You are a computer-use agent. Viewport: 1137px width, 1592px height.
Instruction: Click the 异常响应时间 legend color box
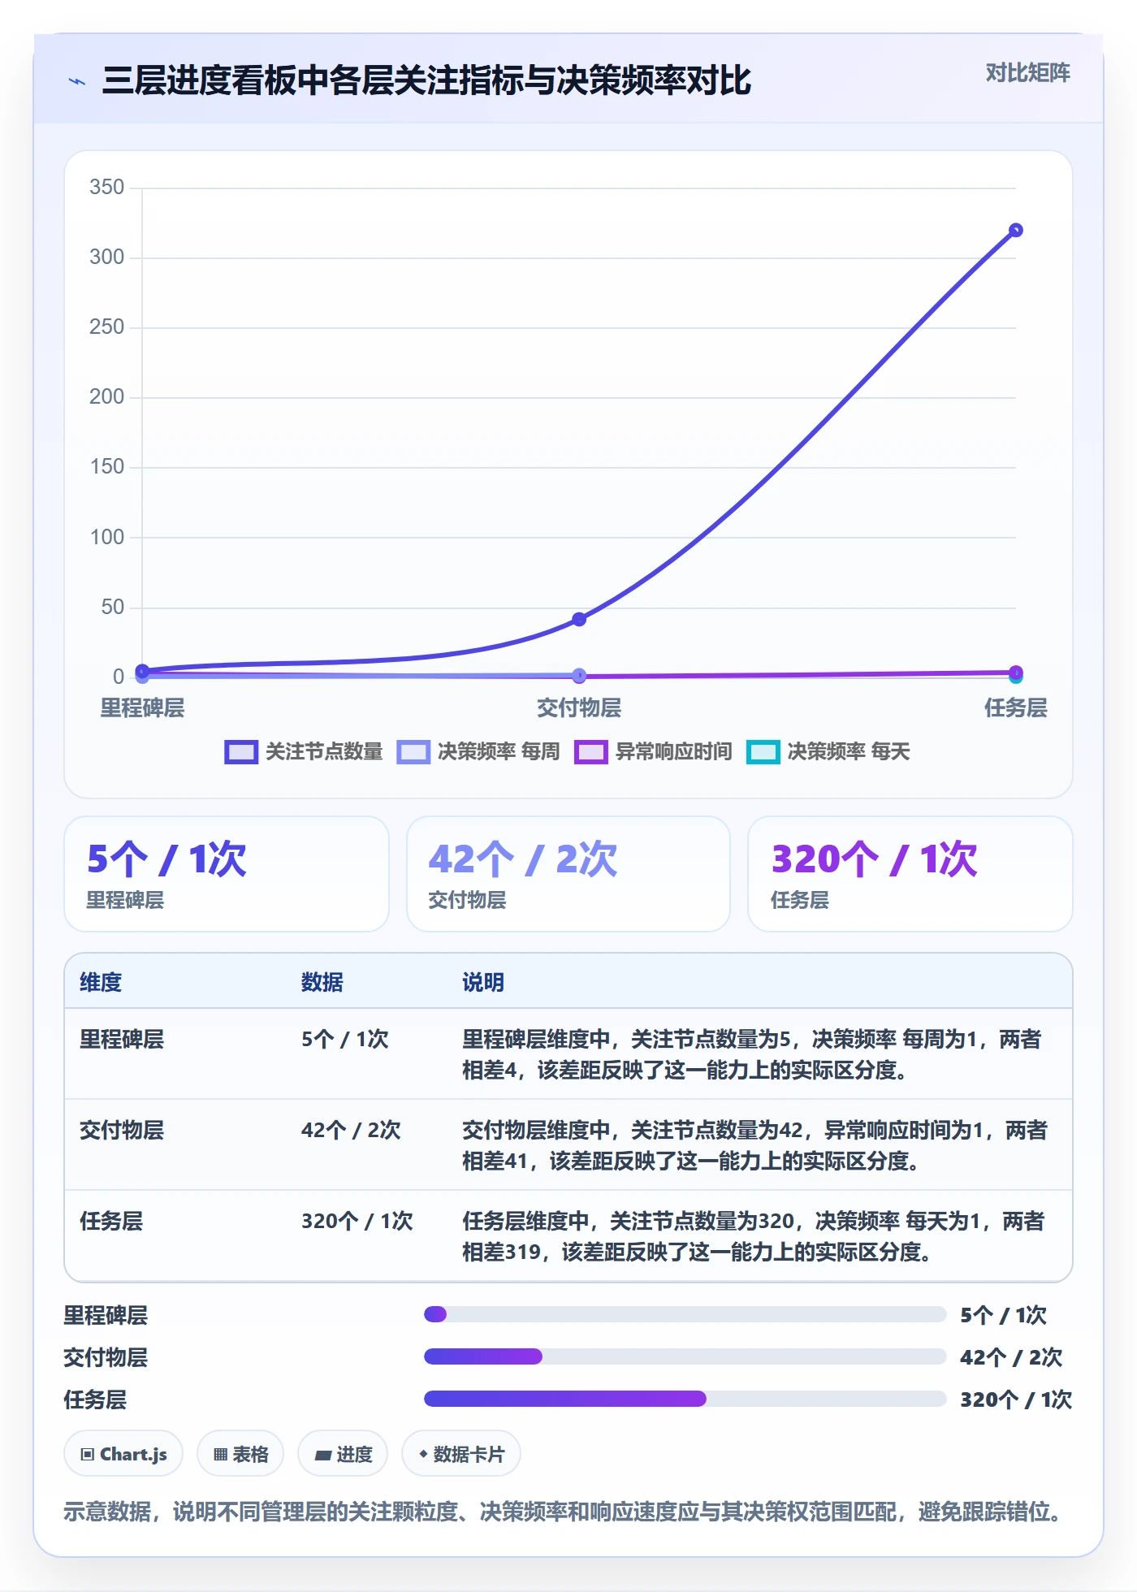pyautogui.click(x=591, y=752)
